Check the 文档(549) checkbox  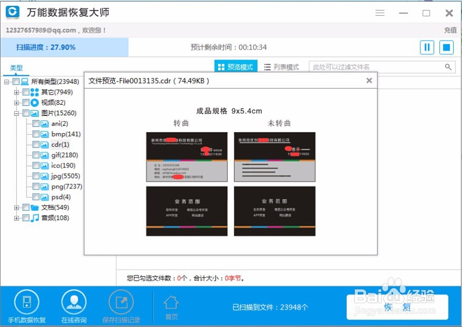click(x=26, y=207)
